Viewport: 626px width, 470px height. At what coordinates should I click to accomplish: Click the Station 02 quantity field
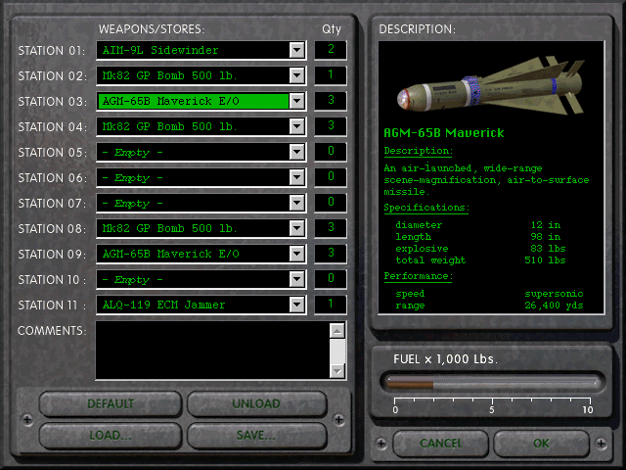331,75
